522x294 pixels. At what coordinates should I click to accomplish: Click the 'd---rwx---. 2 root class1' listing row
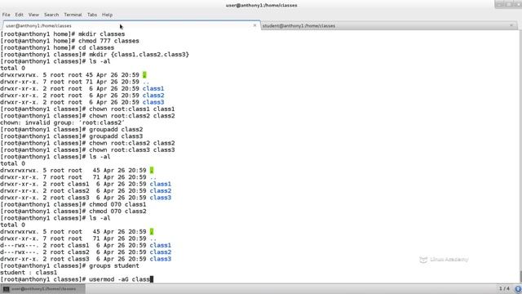click(86, 245)
